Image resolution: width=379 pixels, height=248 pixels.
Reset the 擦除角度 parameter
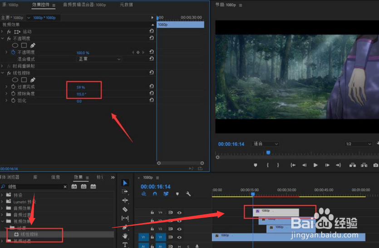tap(152, 93)
